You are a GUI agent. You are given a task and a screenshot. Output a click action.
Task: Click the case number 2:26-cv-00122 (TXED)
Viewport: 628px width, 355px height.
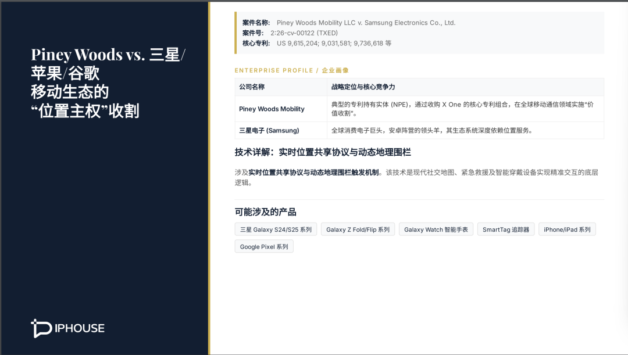[304, 33]
